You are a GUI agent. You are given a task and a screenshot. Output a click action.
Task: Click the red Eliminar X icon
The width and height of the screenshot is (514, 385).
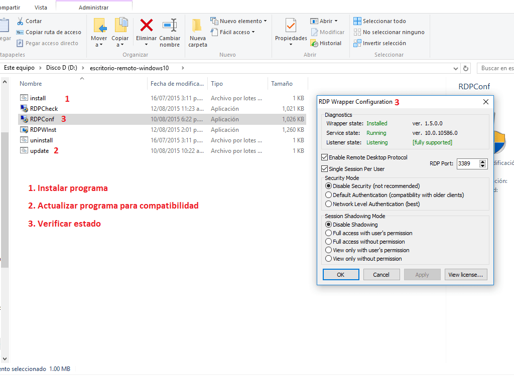[146, 26]
